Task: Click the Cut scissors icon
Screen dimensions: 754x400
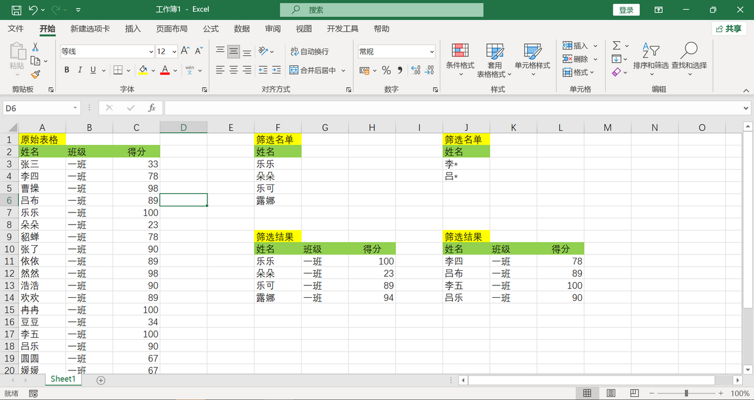Action: [x=35, y=47]
